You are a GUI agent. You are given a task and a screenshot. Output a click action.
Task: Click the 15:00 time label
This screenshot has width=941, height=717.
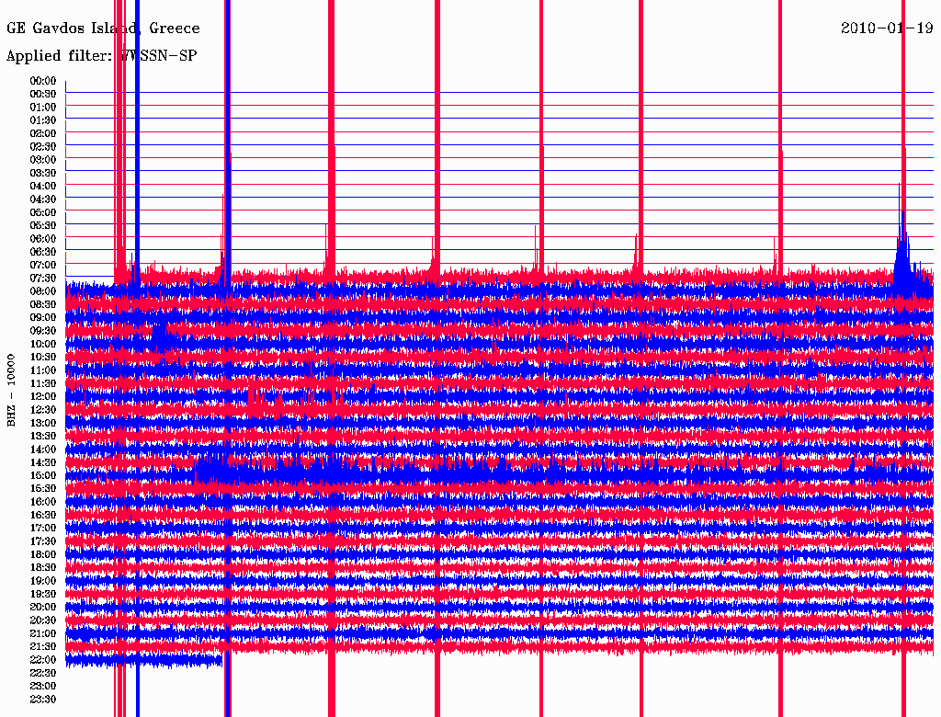43,476
